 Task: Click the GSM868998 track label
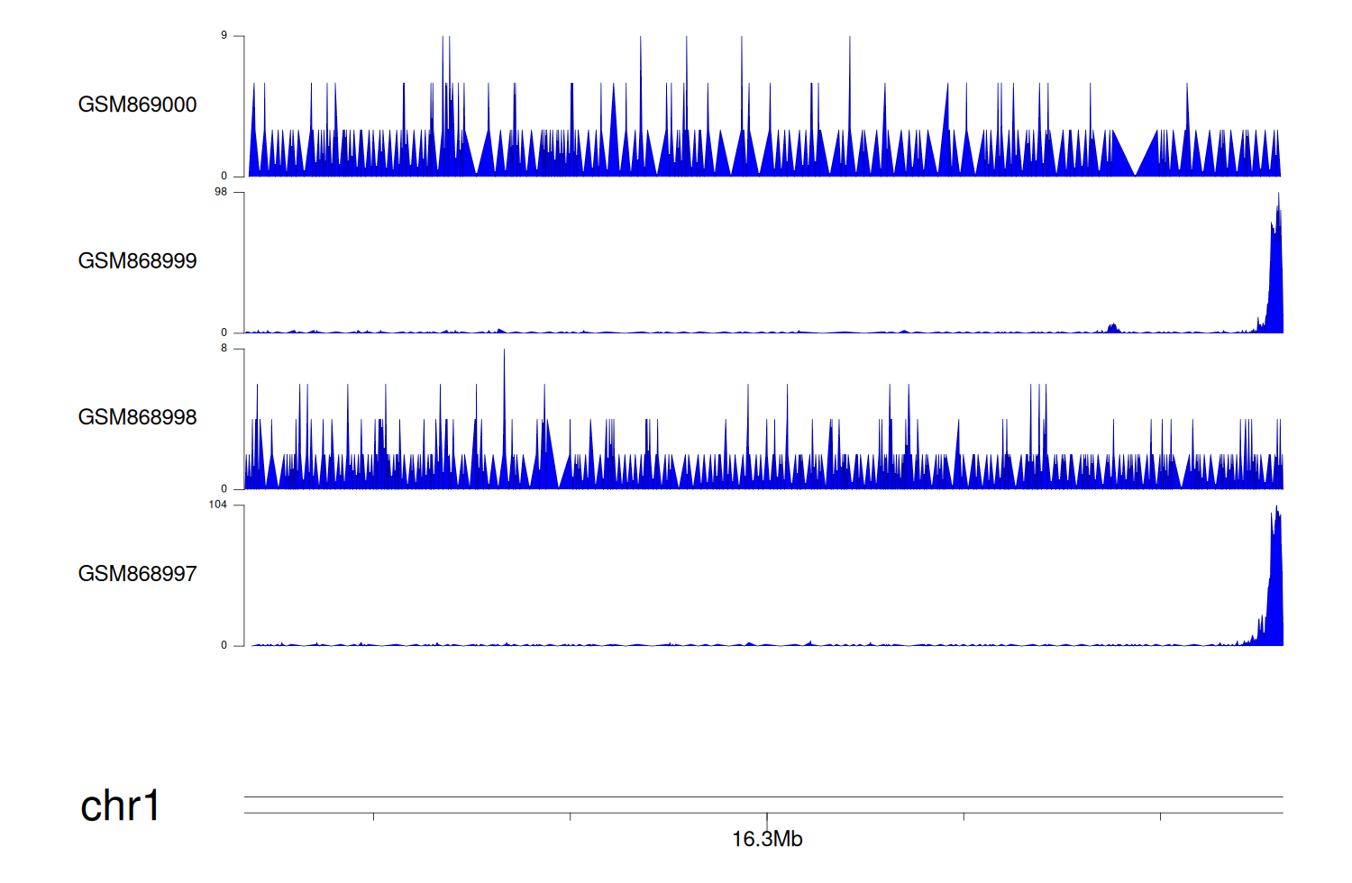point(137,417)
